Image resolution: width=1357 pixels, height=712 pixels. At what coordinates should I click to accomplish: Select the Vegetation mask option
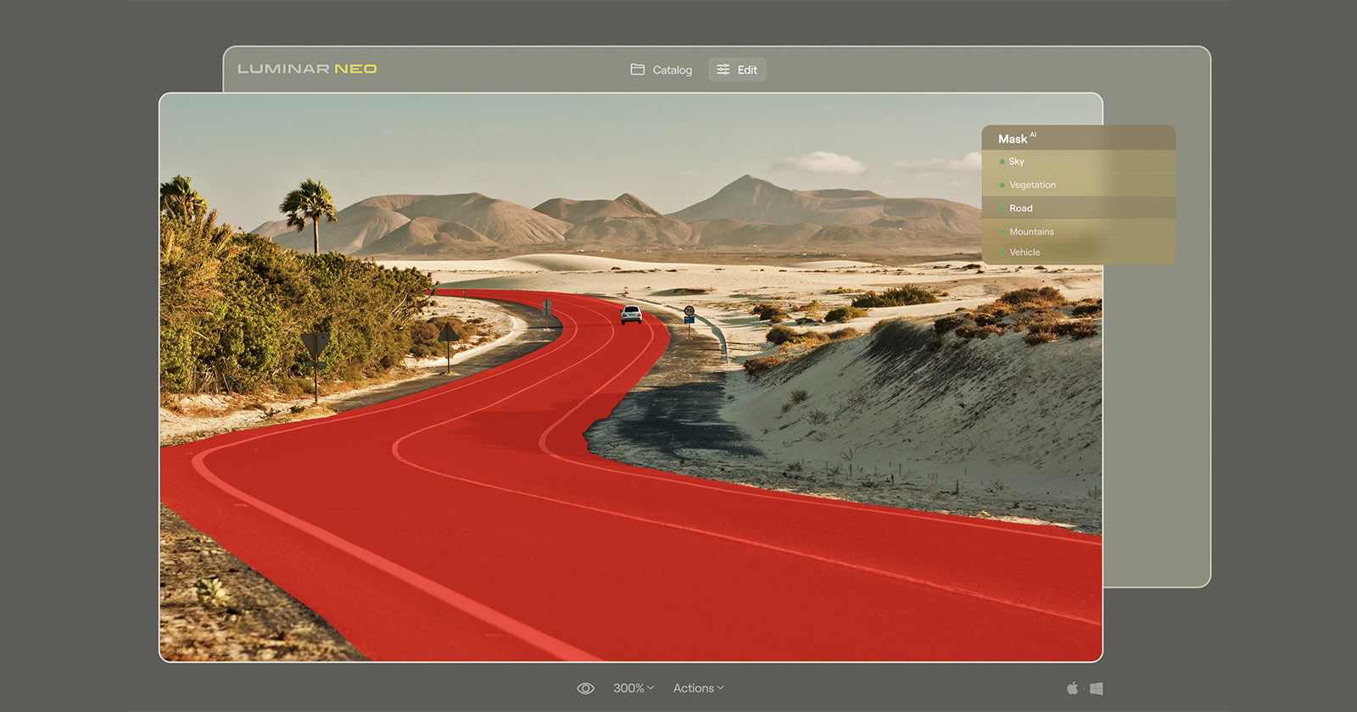click(x=1032, y=185)
